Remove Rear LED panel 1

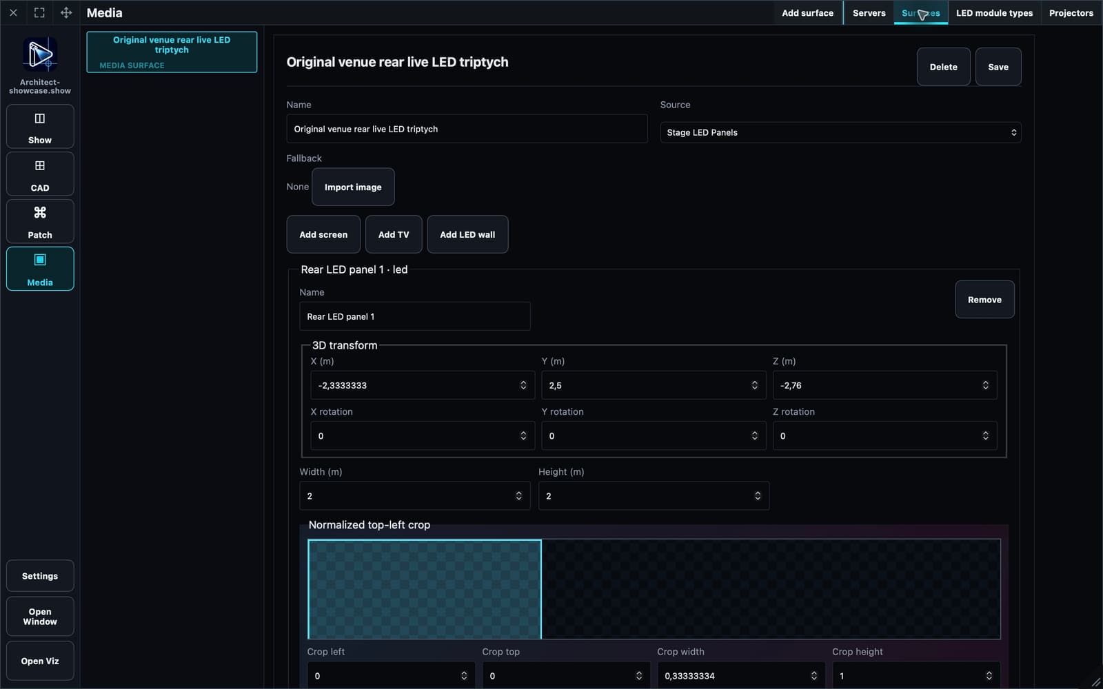984,300
